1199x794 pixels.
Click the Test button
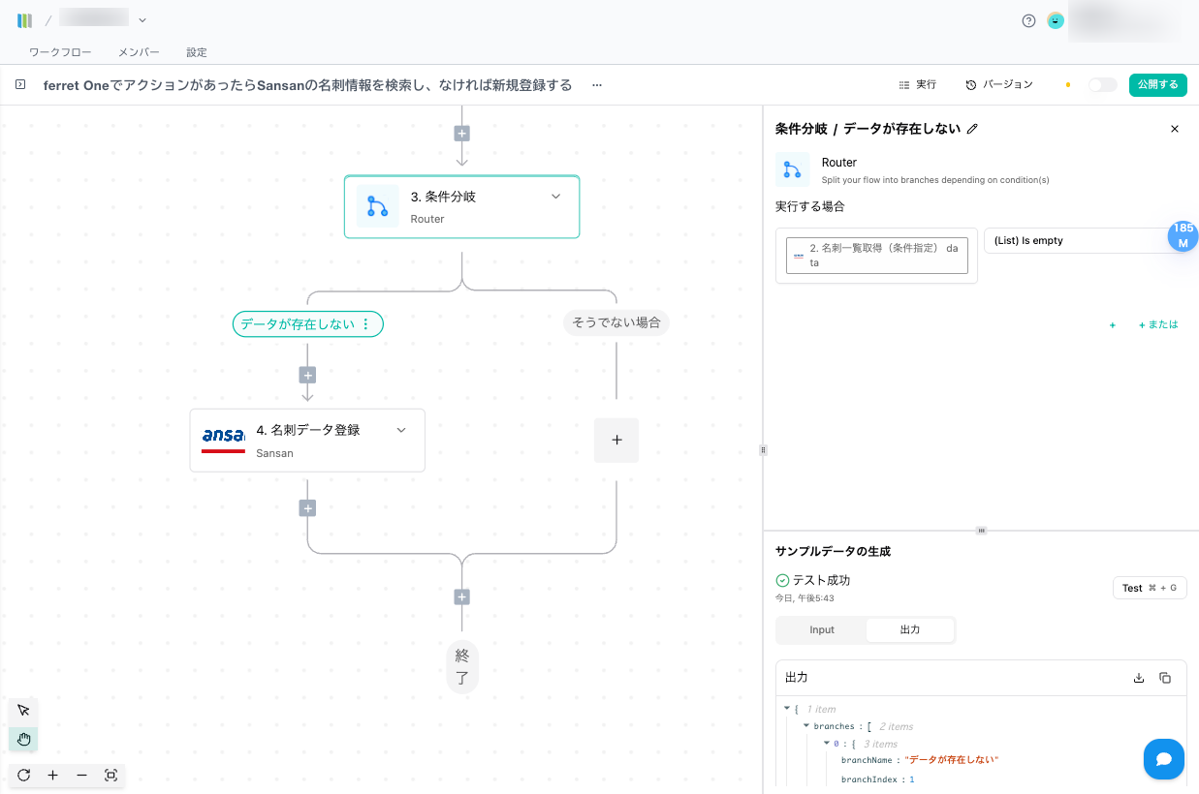coord(1149,588)
